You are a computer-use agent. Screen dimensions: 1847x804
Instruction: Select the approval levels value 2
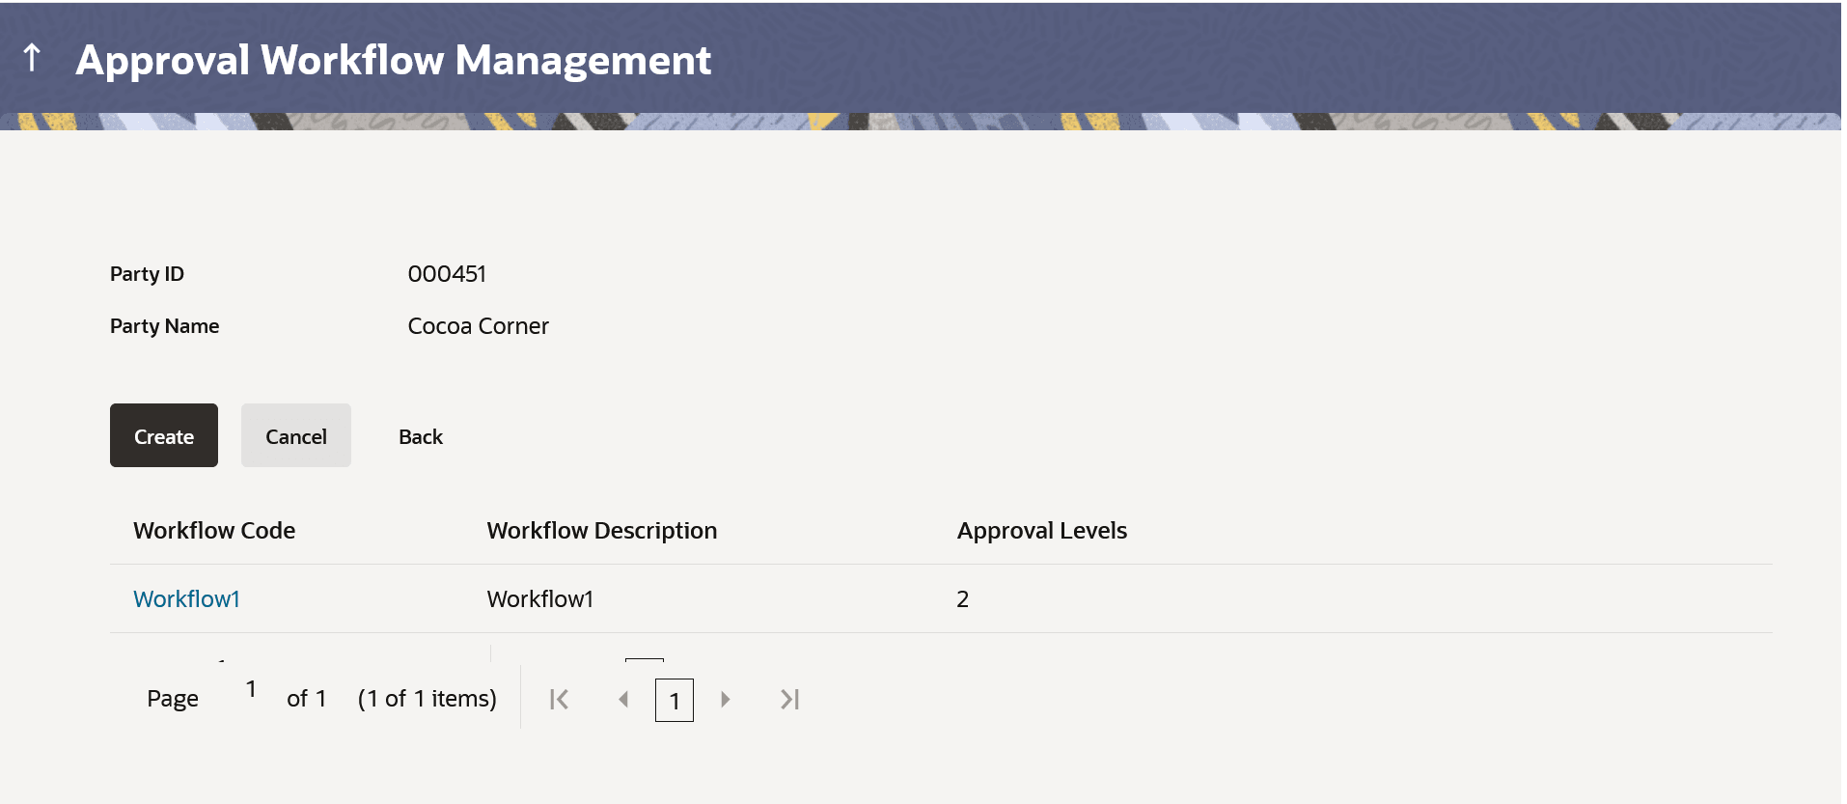(x=962, y=599)
